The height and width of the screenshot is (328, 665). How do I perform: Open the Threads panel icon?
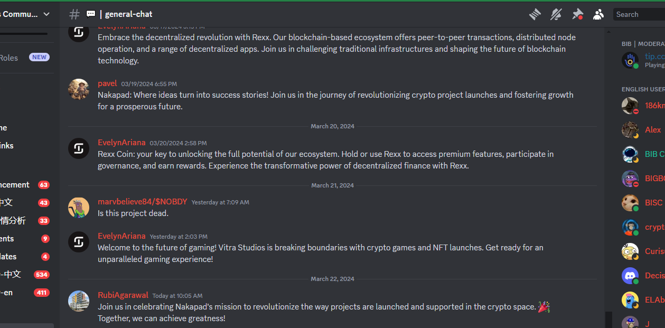click(535, 14)
